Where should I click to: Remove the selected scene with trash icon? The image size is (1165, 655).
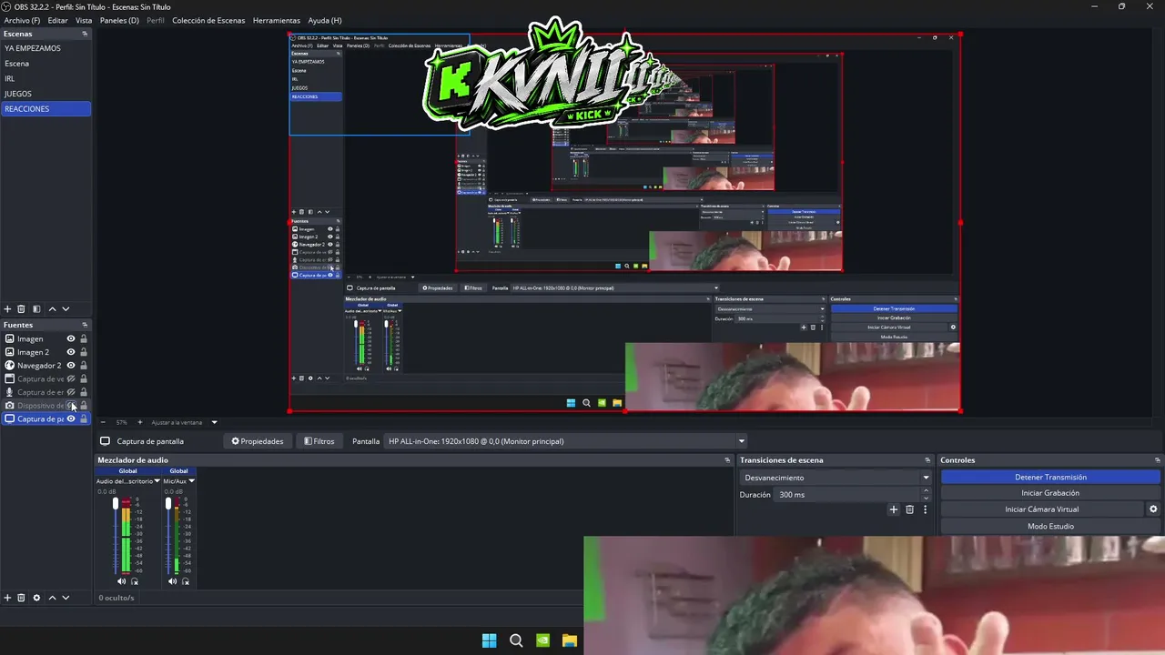[22, 309]
